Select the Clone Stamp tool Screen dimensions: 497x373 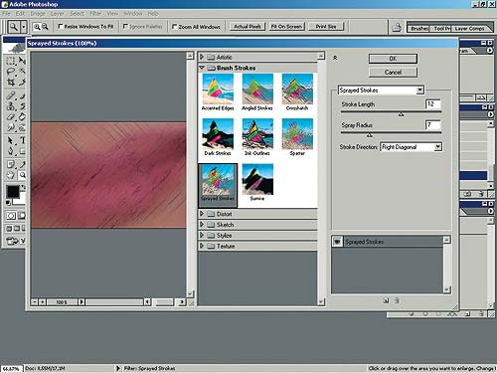pos(11,106)
